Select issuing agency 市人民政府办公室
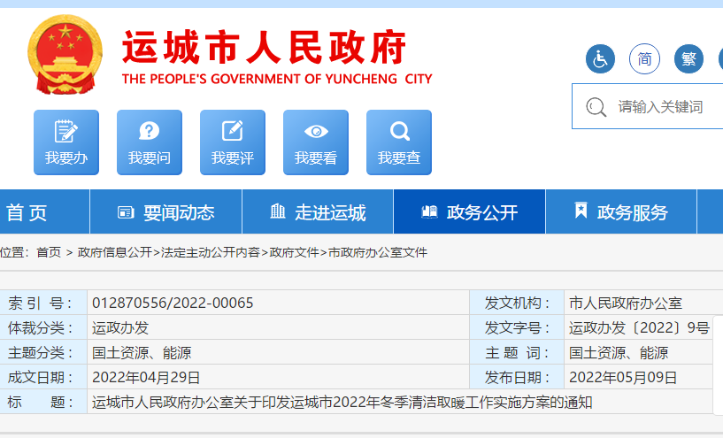This screenshot has height=438, width=723. 626,303
